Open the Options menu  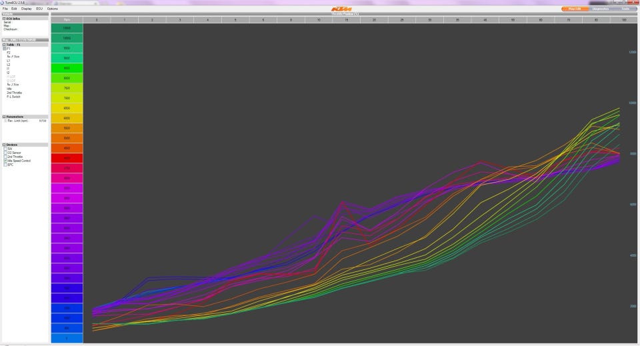(52, 9)
